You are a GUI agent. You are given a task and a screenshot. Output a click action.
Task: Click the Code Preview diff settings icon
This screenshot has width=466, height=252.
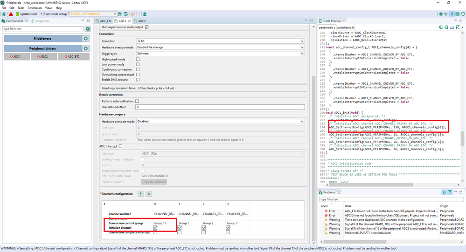click(x=458, y=27)
